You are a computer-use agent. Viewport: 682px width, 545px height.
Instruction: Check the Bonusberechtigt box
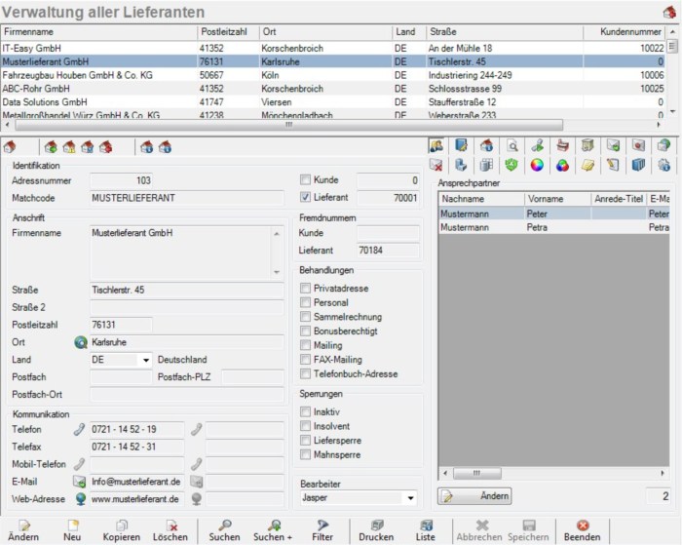coord(305,331)
